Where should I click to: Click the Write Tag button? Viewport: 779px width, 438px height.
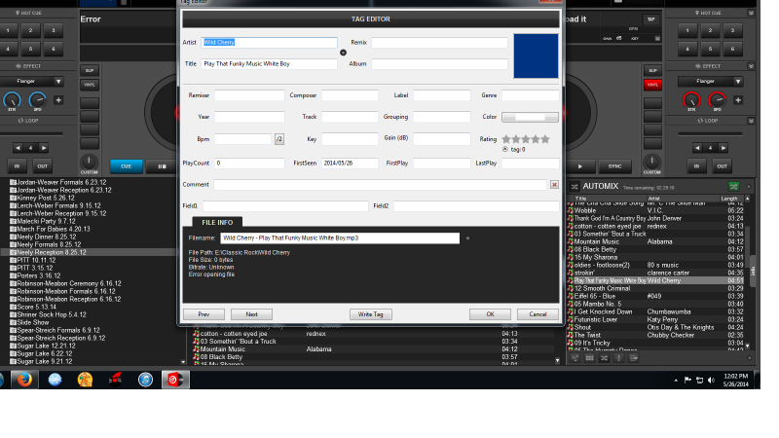click(371, 314)
